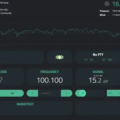Click the TA flag indicator

[91, 60]
